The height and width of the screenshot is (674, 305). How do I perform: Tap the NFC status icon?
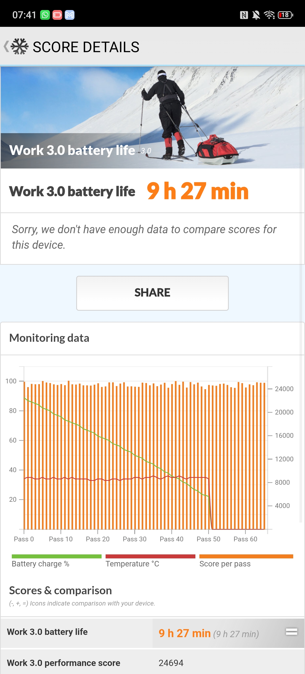click(244, 15)
